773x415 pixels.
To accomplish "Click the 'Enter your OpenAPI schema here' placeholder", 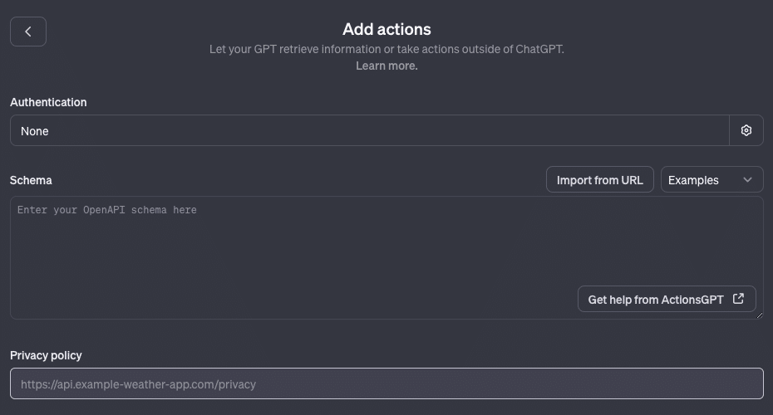I will coord(107,210).
